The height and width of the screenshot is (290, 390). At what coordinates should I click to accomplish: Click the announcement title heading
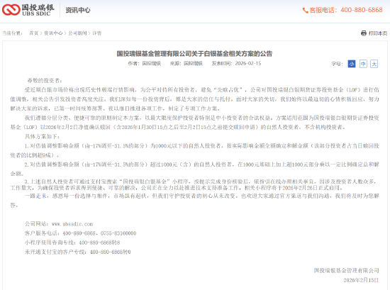click(x=194, y=53)
